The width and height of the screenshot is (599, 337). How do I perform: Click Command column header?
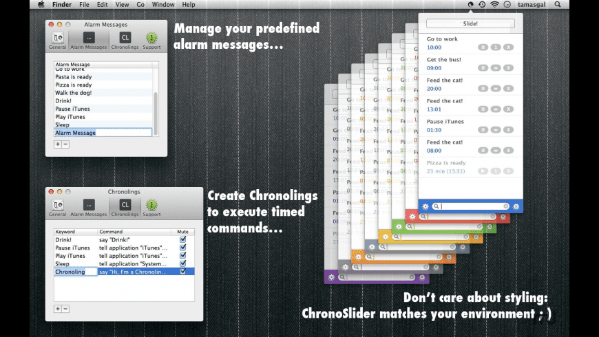(x=134, y=232)
